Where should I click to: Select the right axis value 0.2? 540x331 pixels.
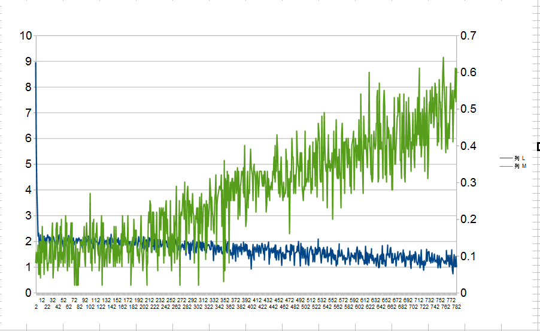tap(468, 219)
